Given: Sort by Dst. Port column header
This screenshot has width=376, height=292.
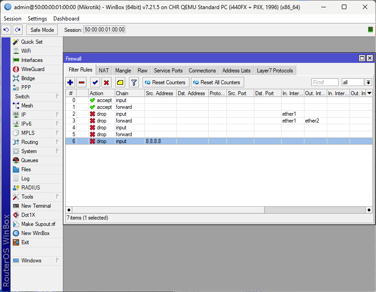Looking at the screenshot, I should (x=268, y=93).
